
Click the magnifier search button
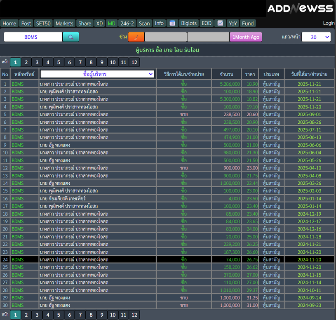70,37
